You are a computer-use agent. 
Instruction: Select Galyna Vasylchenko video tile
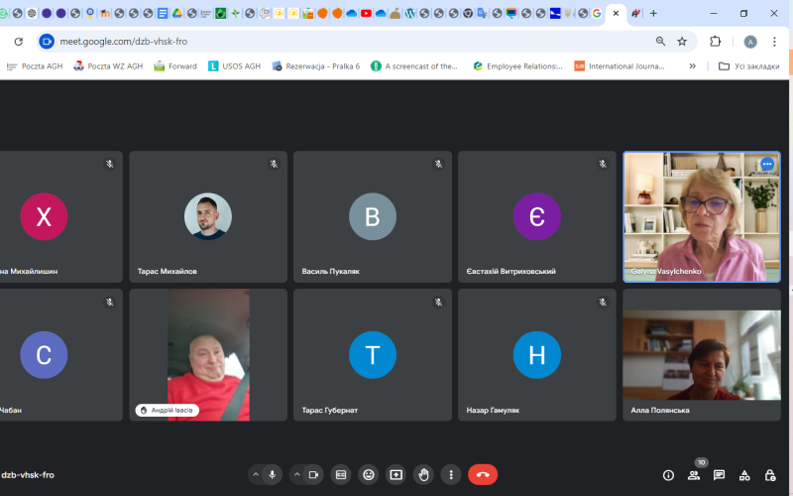pos(702,216)
